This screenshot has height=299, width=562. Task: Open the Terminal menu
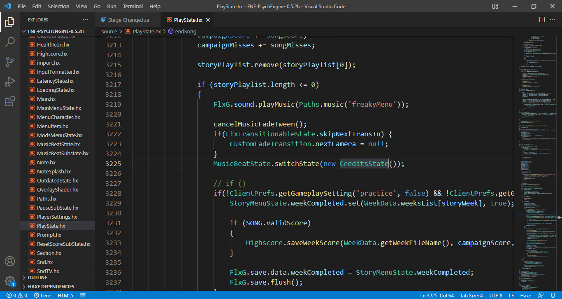pos(133,6)
